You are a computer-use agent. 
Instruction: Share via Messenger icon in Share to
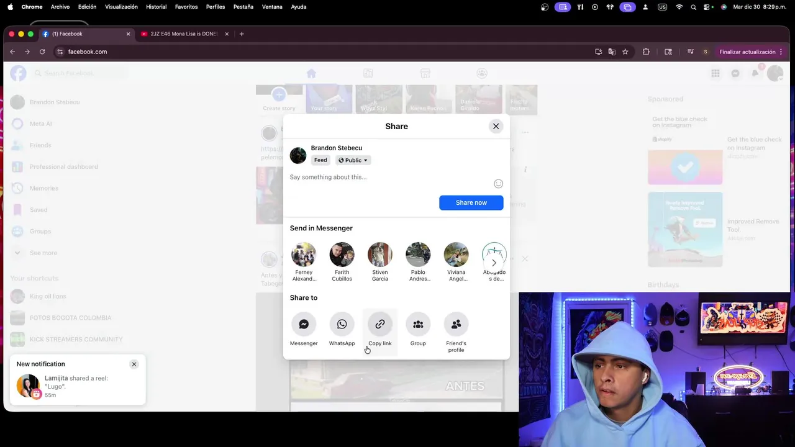[x=304, y=324]
